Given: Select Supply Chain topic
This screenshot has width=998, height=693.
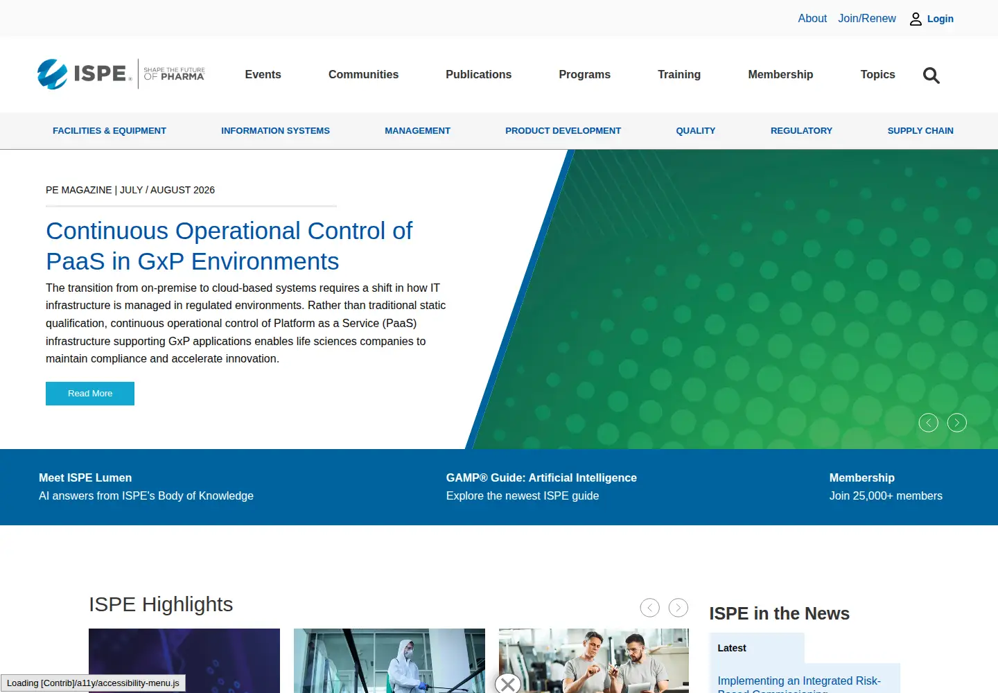Looking at the screenshot, I should (920, 131).
